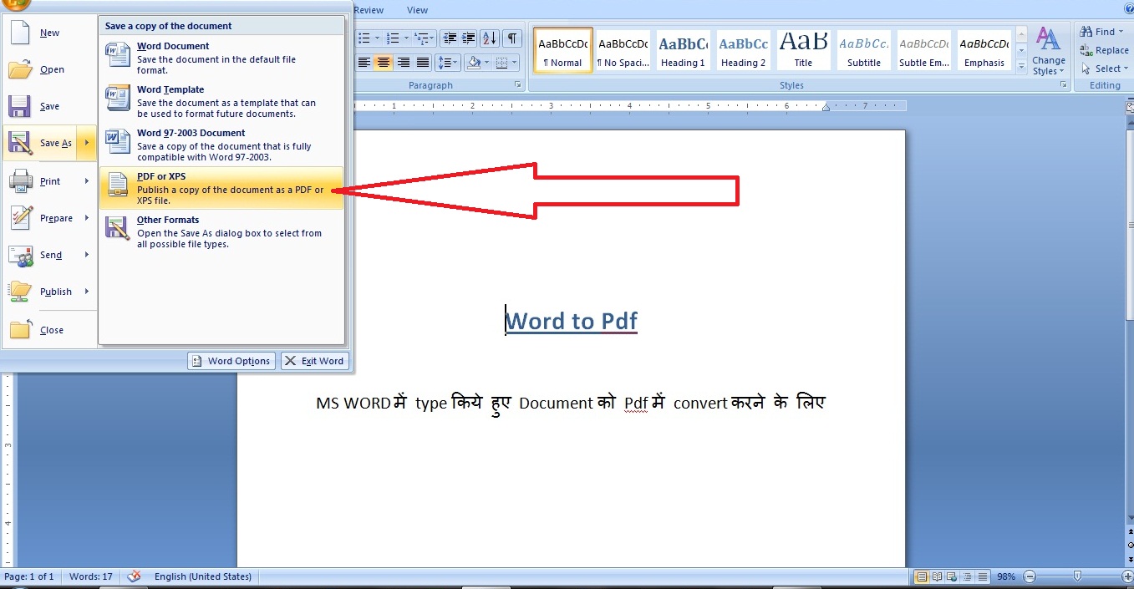Expand the Prepare submenu arrow
This screenshot has height=589, width=1134.
(87, 218)
